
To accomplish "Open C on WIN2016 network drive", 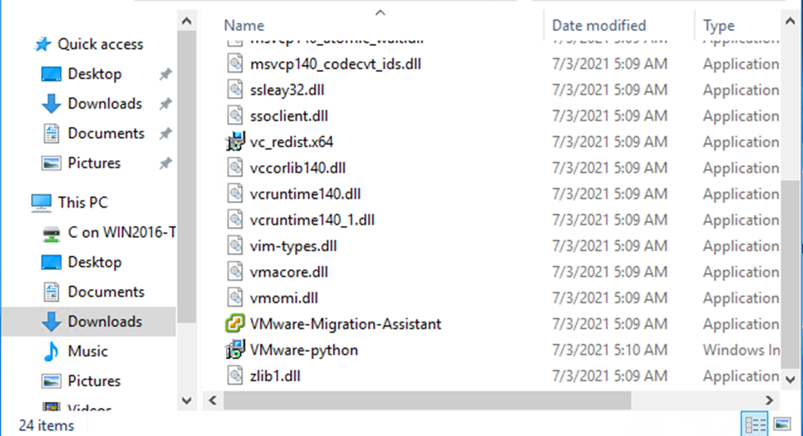I will click(x=121, y=232).
